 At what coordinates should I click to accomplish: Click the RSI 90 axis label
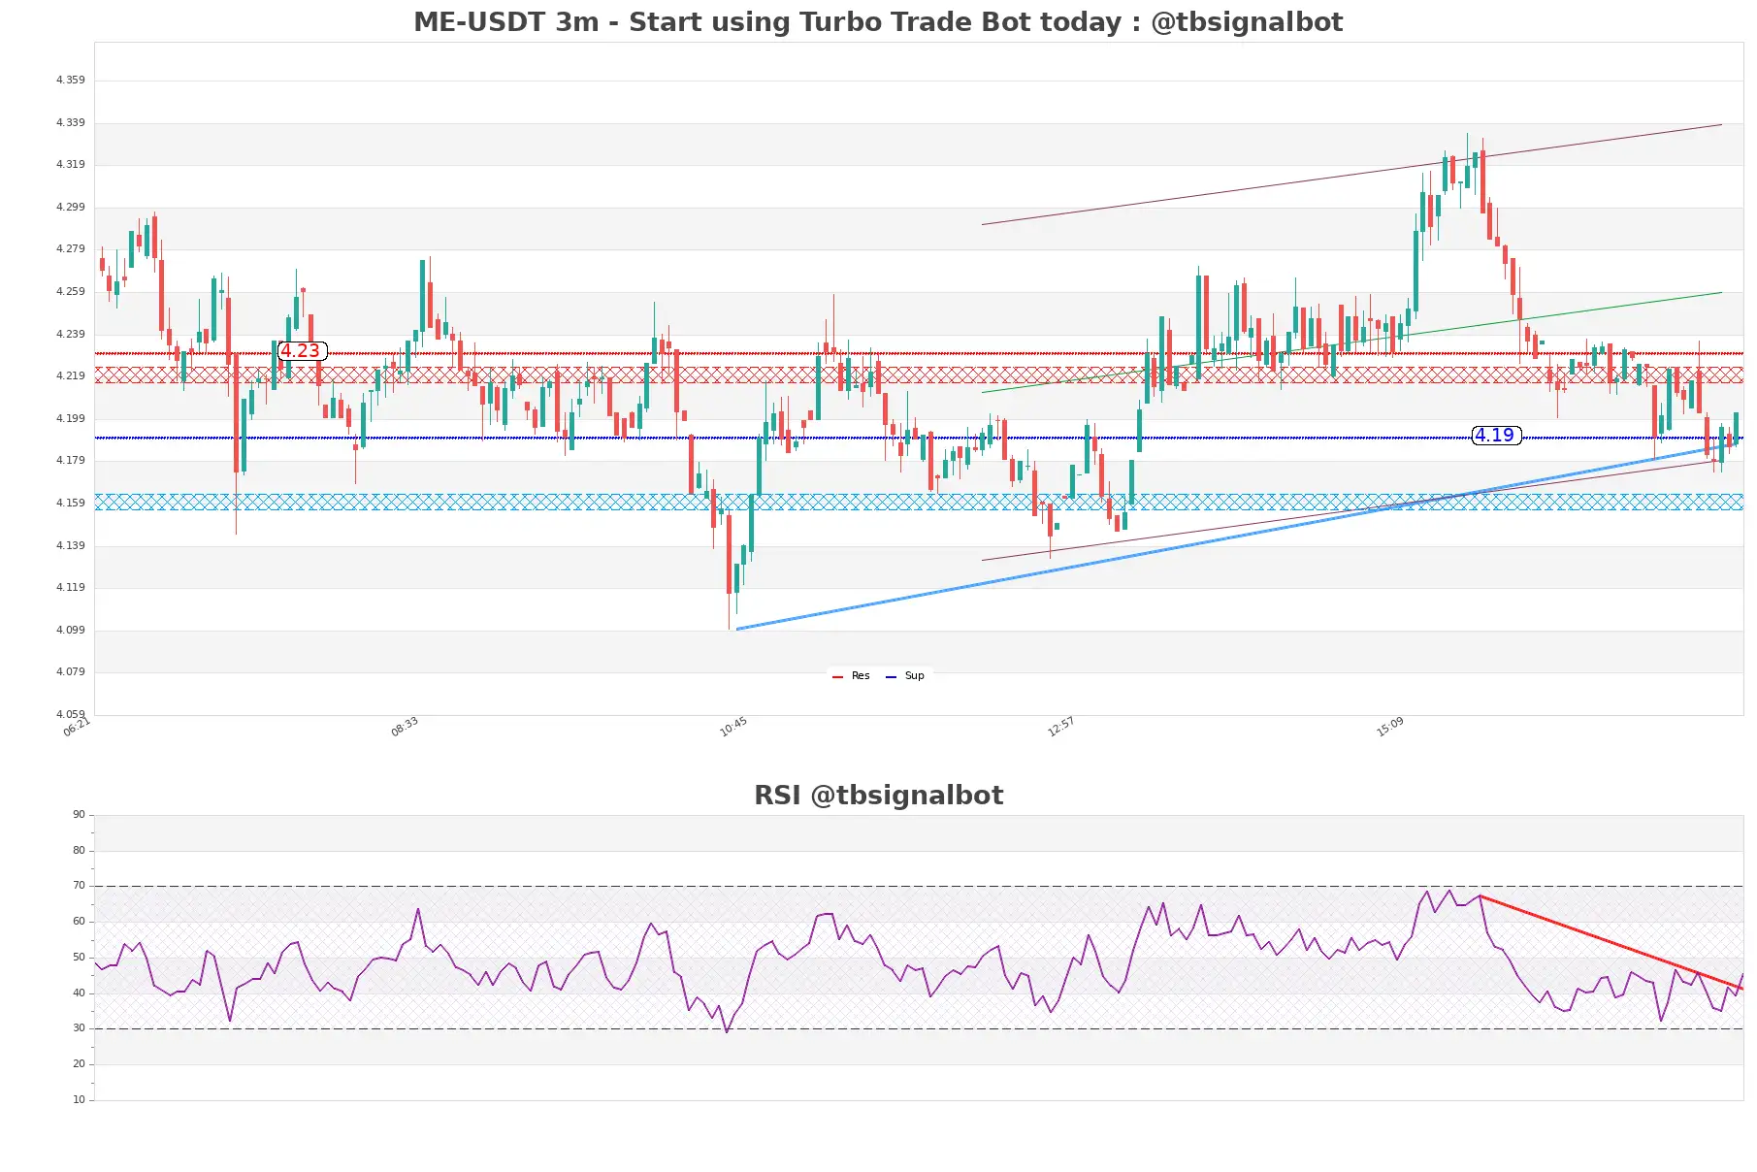[79, 814]
